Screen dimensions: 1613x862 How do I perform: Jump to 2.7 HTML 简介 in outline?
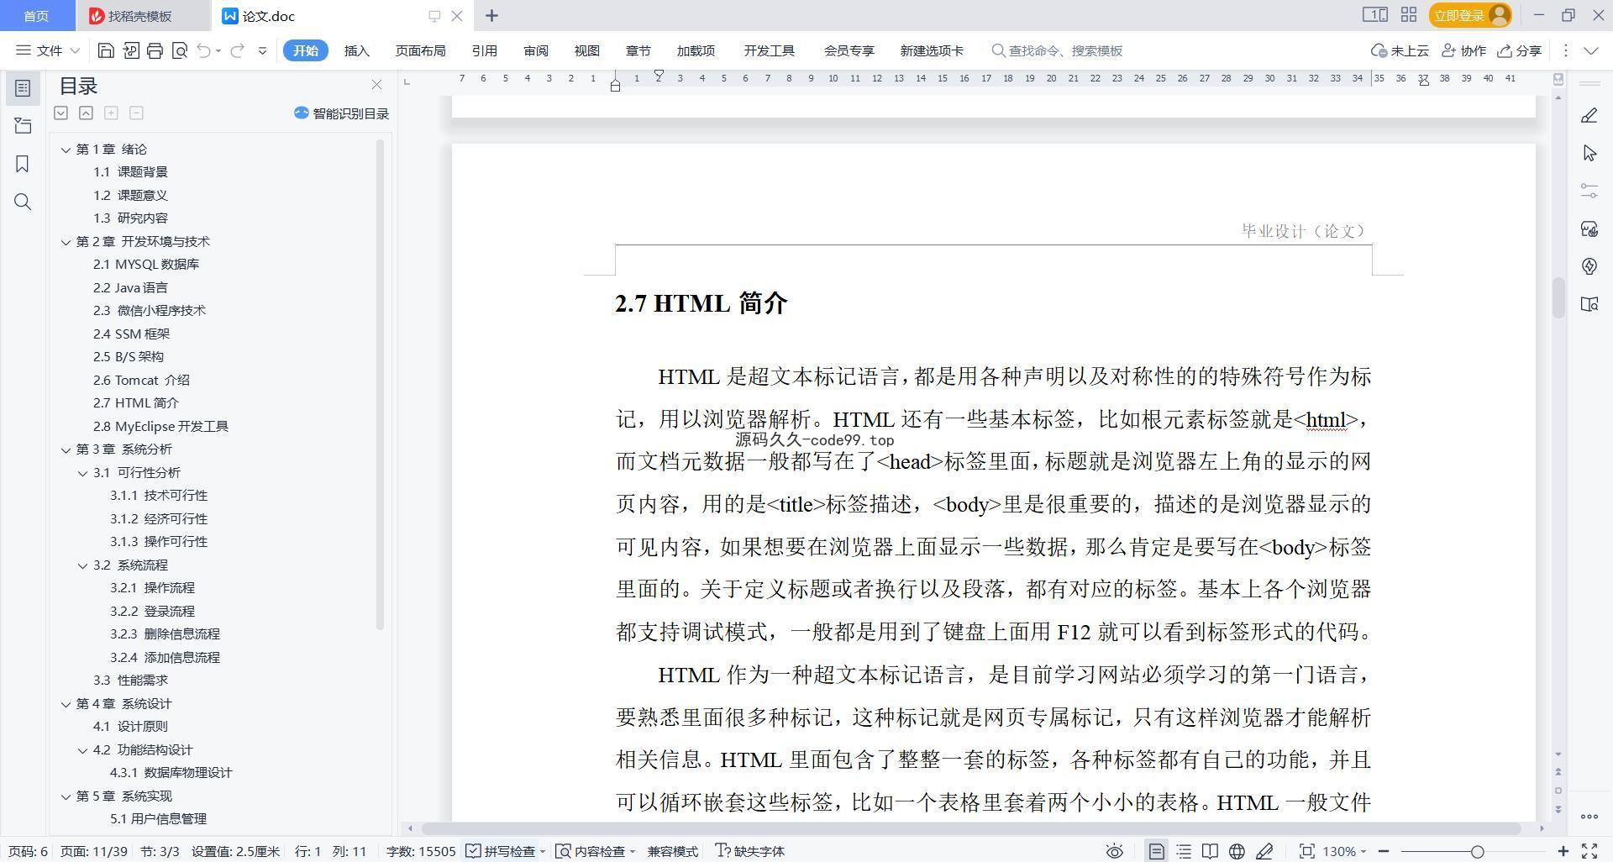[x=135, y=403]
